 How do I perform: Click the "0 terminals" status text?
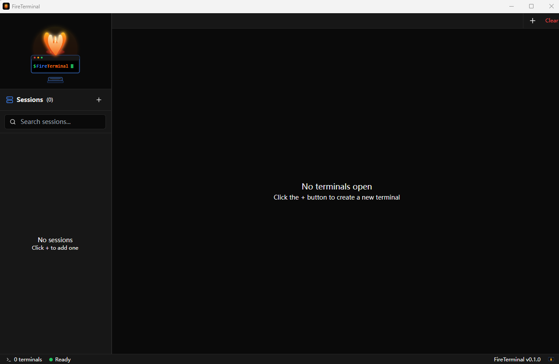(28, 360)
